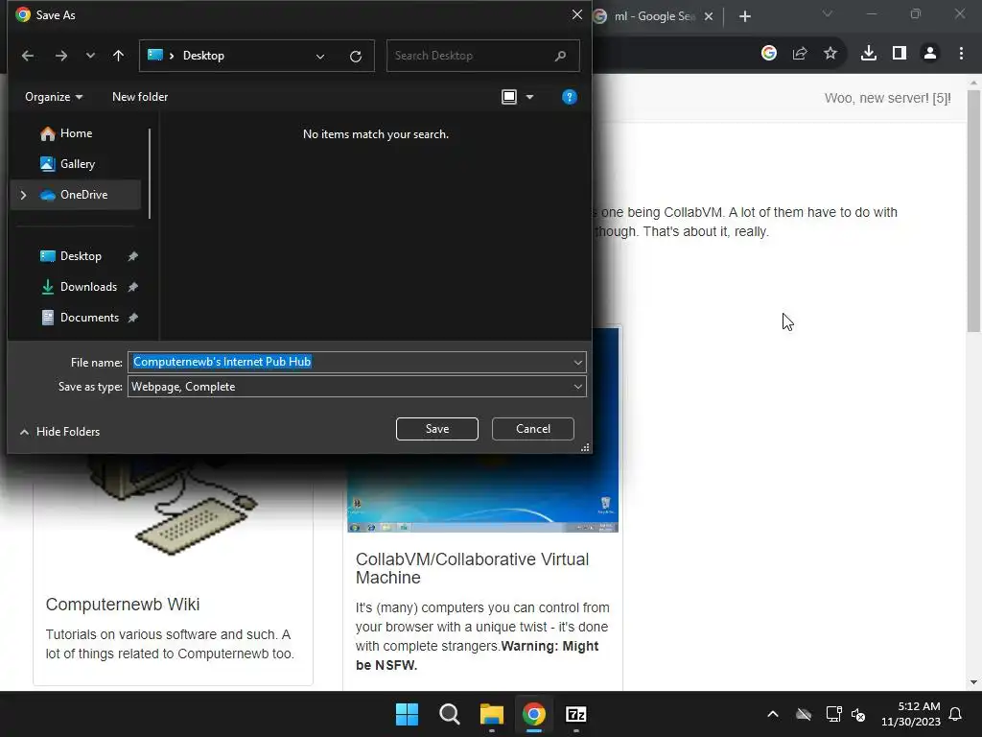Share this page icon in Chrome
The width and height of the screenshot is (982, 737).
800,54
